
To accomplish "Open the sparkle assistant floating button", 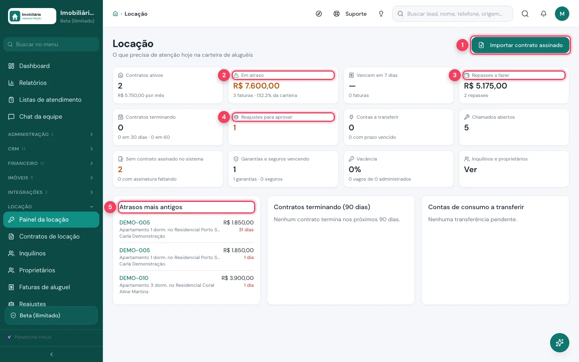I will 560,343.
